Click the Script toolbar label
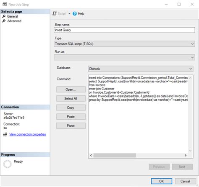The height and width of the screenshot is (187, 199). pos(62,13)
